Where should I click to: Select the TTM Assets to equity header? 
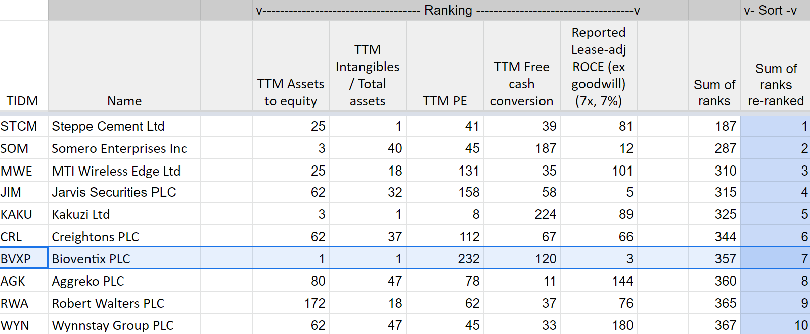pos(291,66)
